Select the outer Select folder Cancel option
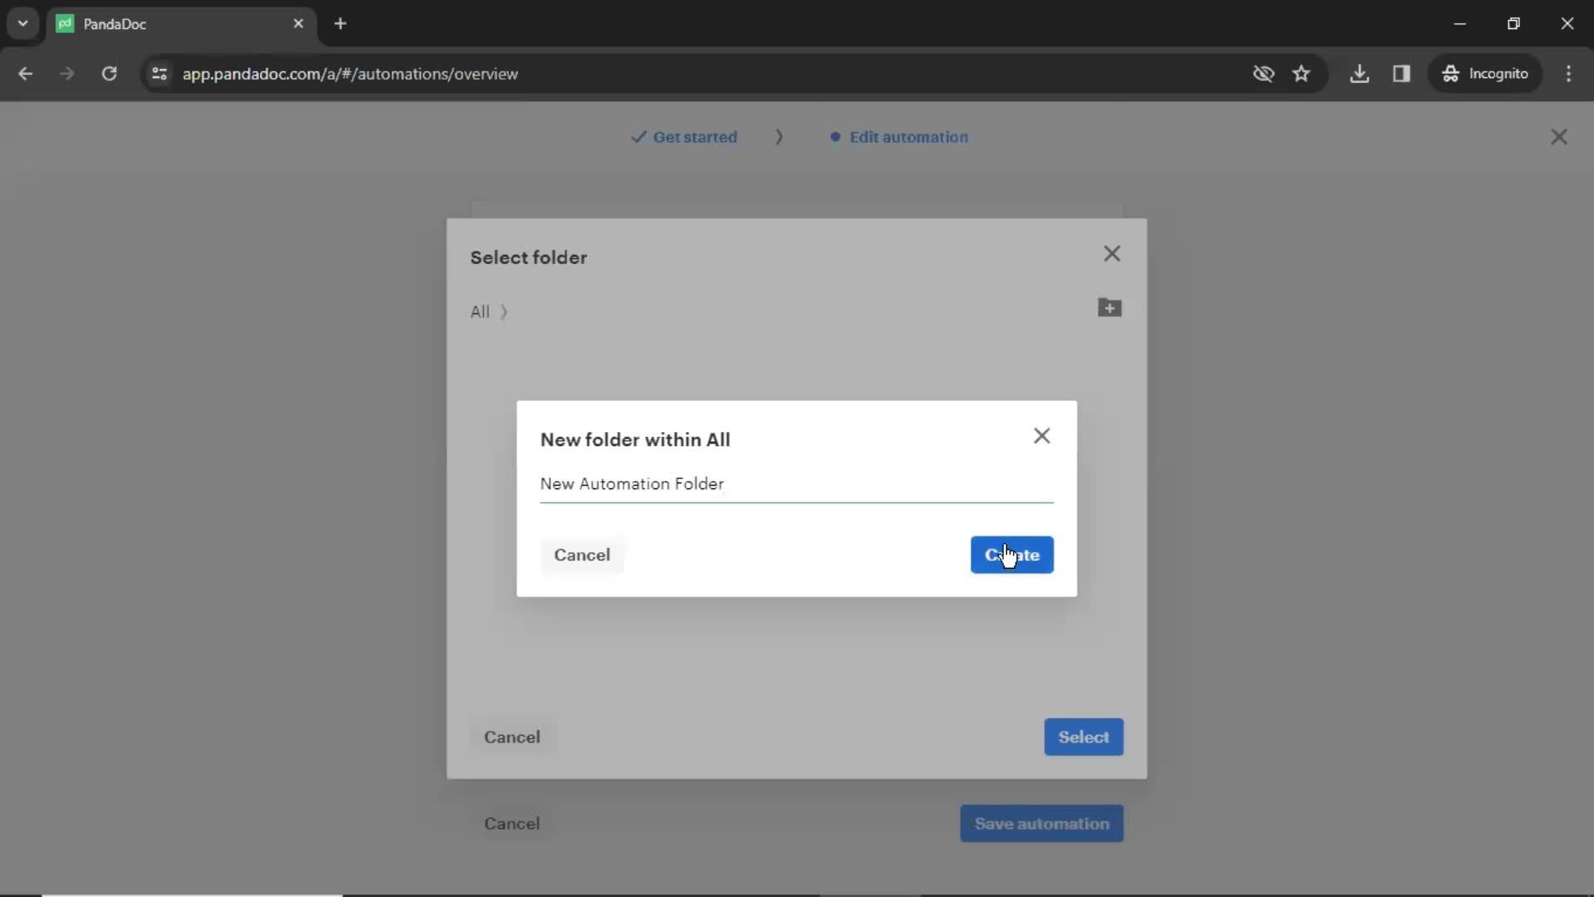 tap(512, 737)
